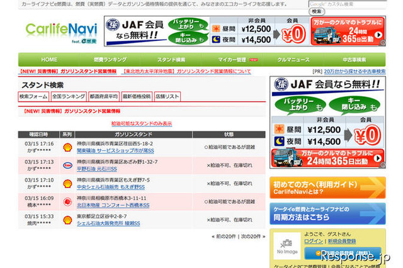Open the マイカー管理 menu item
The height and width of the screenshot is (268, 403).
click(232, 60)
